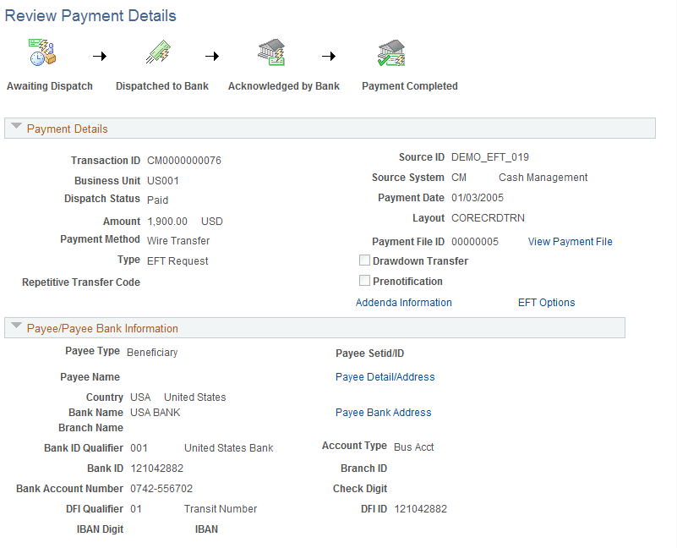677x548 pixels.
Task: Click the Awaiting Dispatch status icon
Action: point(42,52)
